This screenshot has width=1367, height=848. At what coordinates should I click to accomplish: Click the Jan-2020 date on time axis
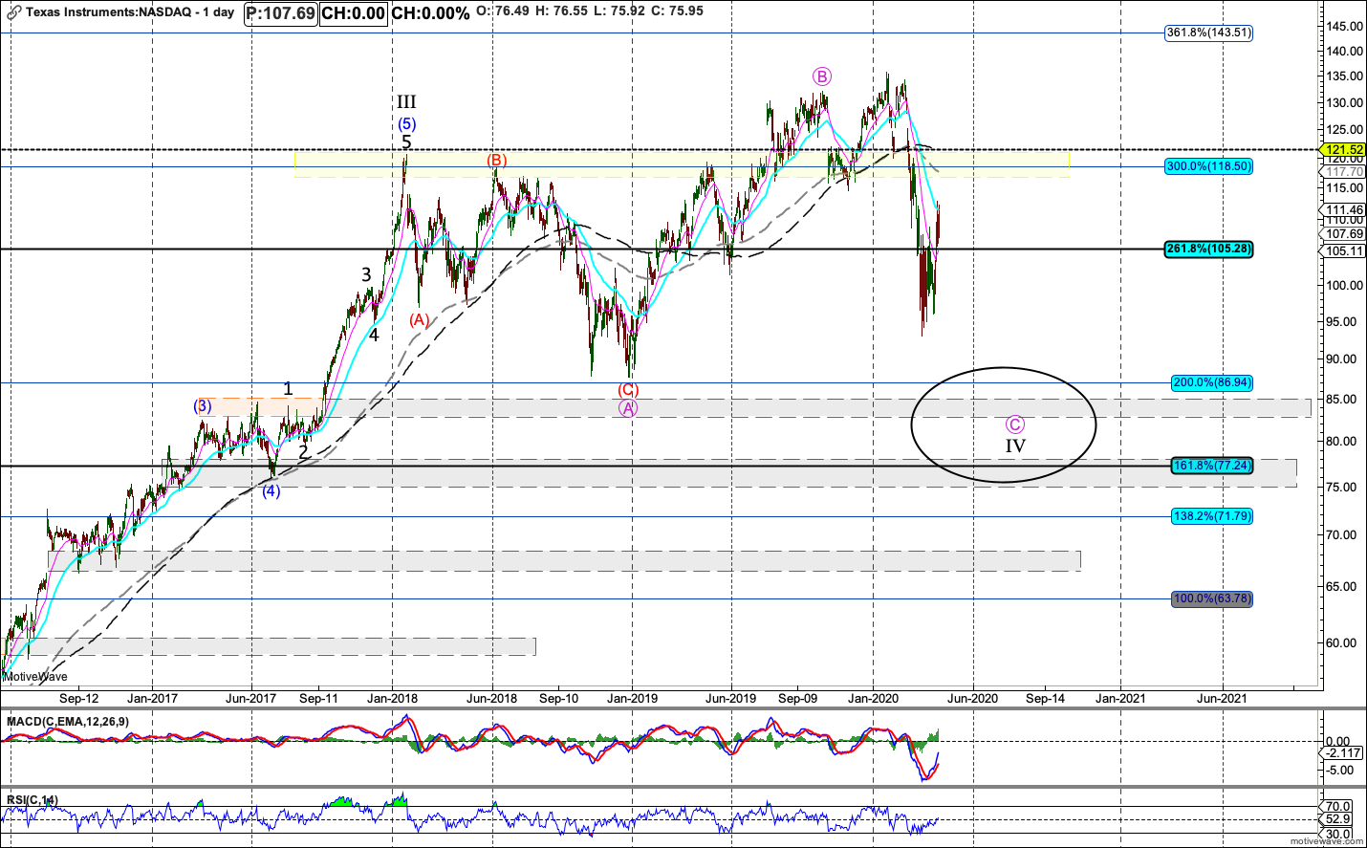click(x=873, y=698)
